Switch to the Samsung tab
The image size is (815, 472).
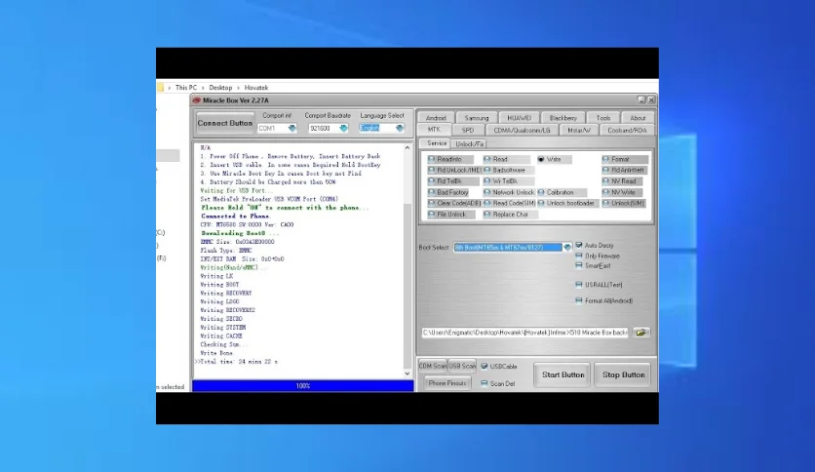pos(477,118)
